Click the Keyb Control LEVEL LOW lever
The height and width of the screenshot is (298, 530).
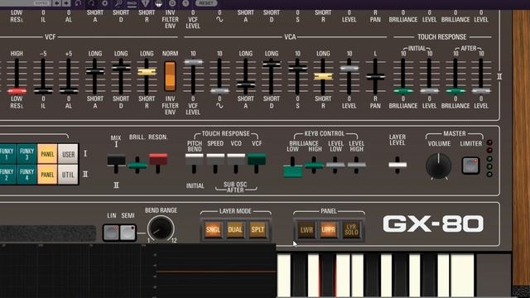coord(335,166)
